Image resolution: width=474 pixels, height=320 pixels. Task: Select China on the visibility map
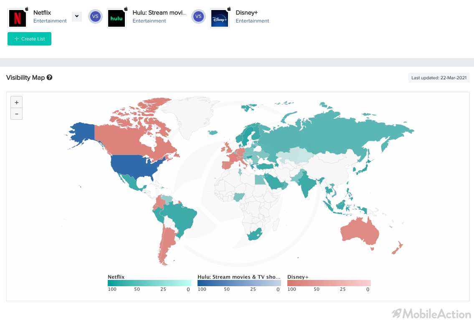332,169
